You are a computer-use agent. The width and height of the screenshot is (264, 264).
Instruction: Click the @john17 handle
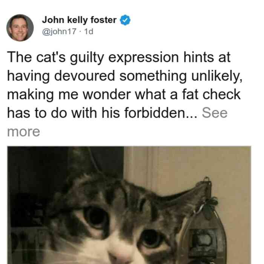pos(59,31)
